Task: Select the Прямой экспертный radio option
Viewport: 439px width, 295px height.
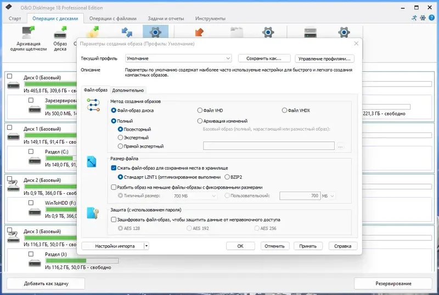Action: (120, 146)
